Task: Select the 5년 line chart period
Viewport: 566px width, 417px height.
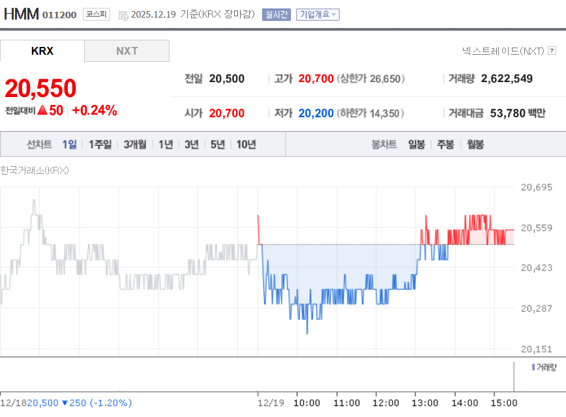Action: 218,144
